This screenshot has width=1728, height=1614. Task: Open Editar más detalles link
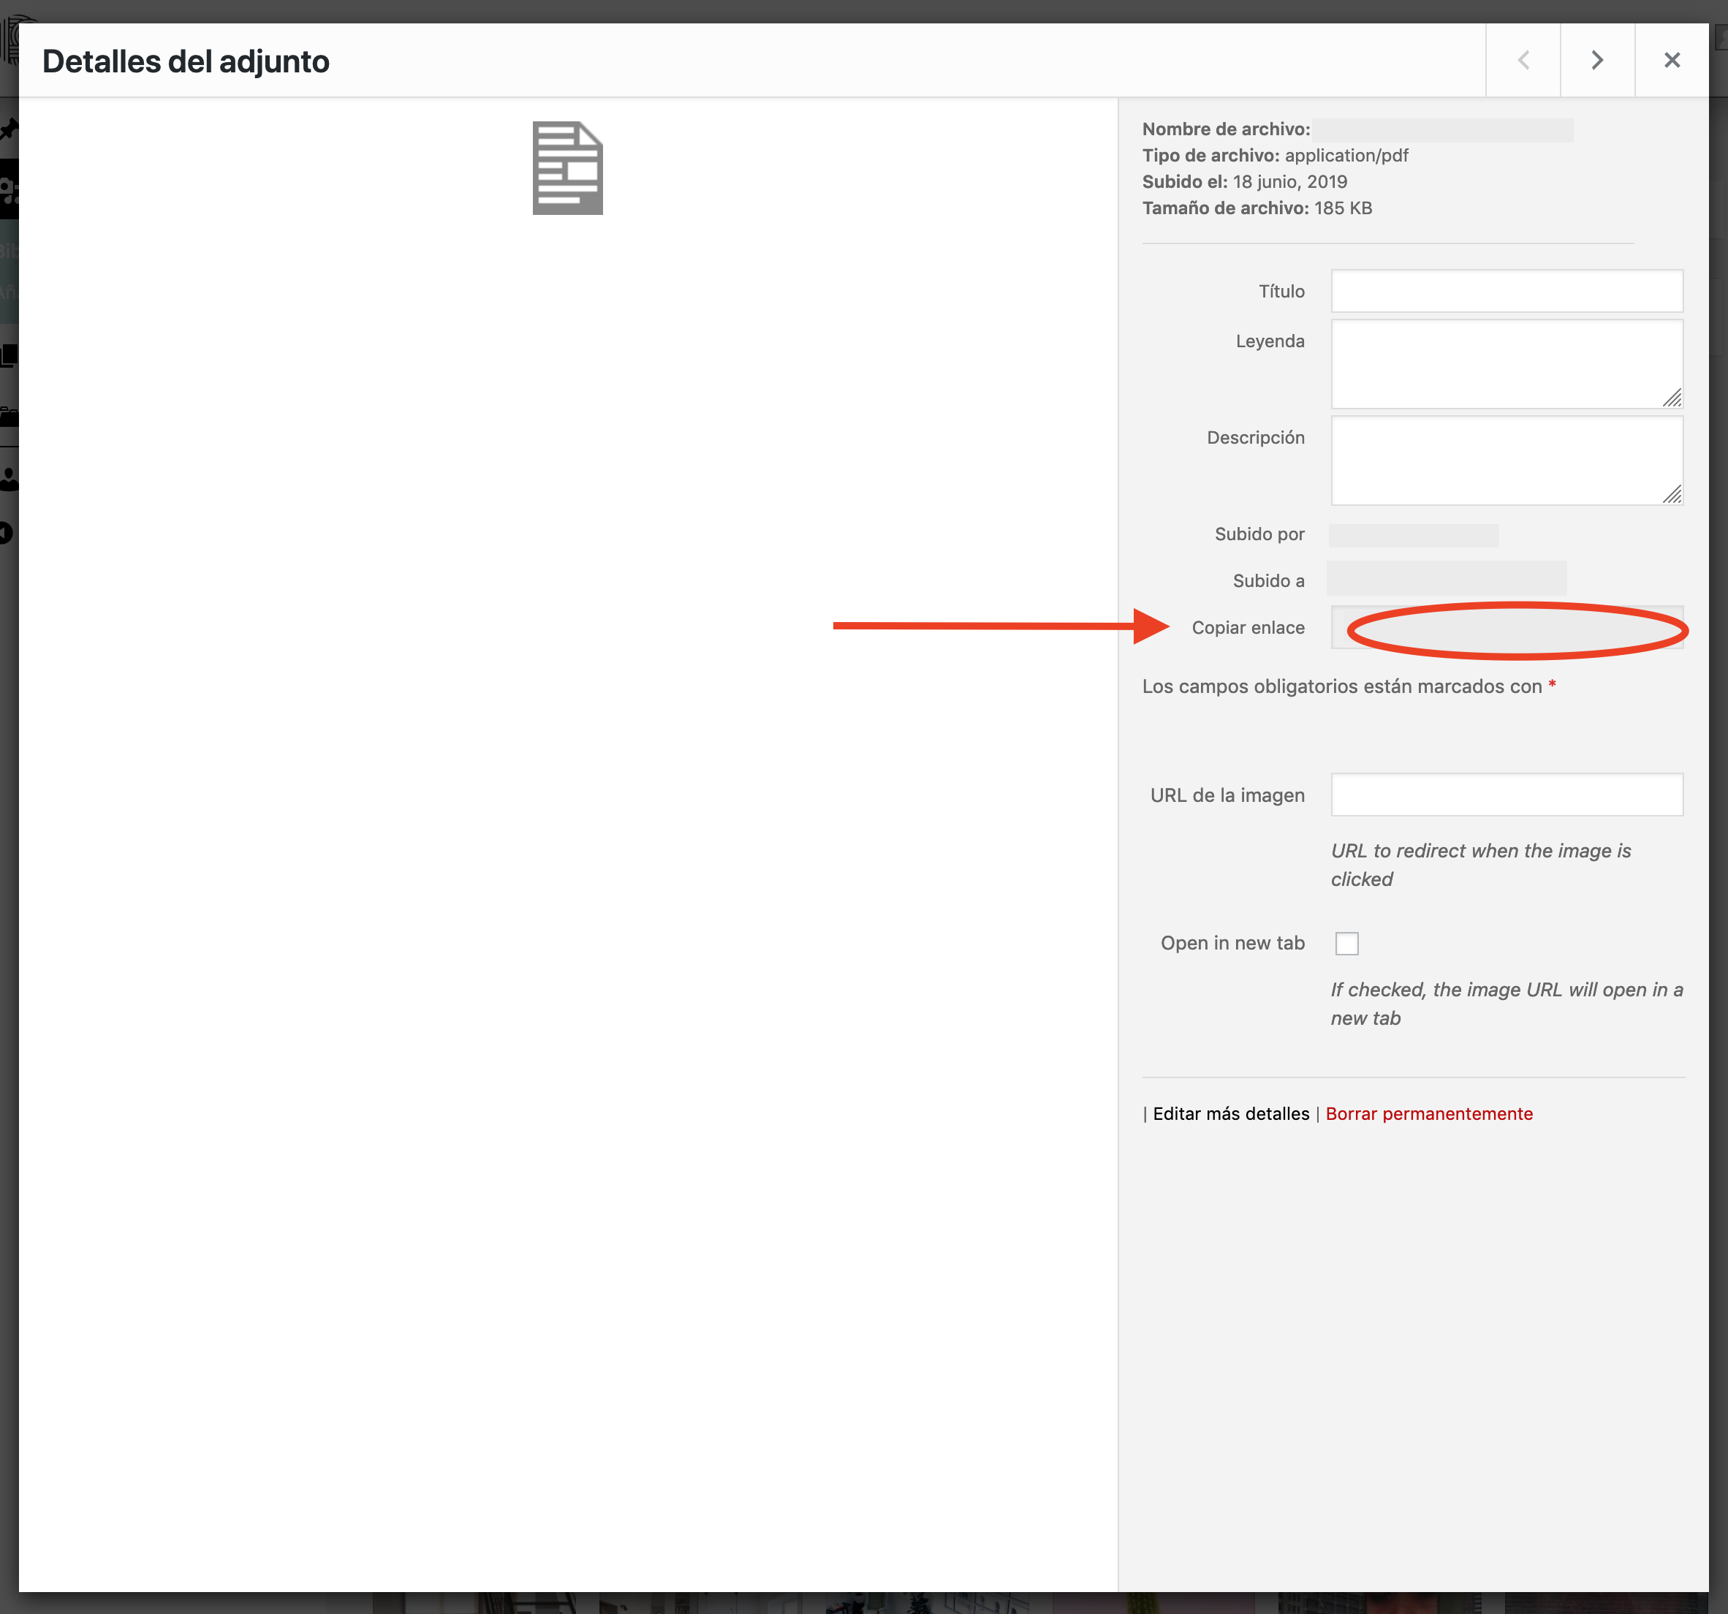pos(1230,1113)
